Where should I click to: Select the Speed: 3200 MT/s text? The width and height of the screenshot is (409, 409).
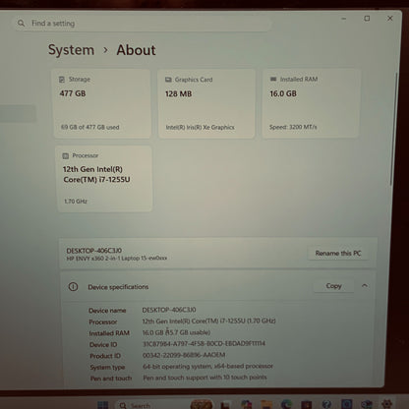pyautogui.click(x=293, y=127)
